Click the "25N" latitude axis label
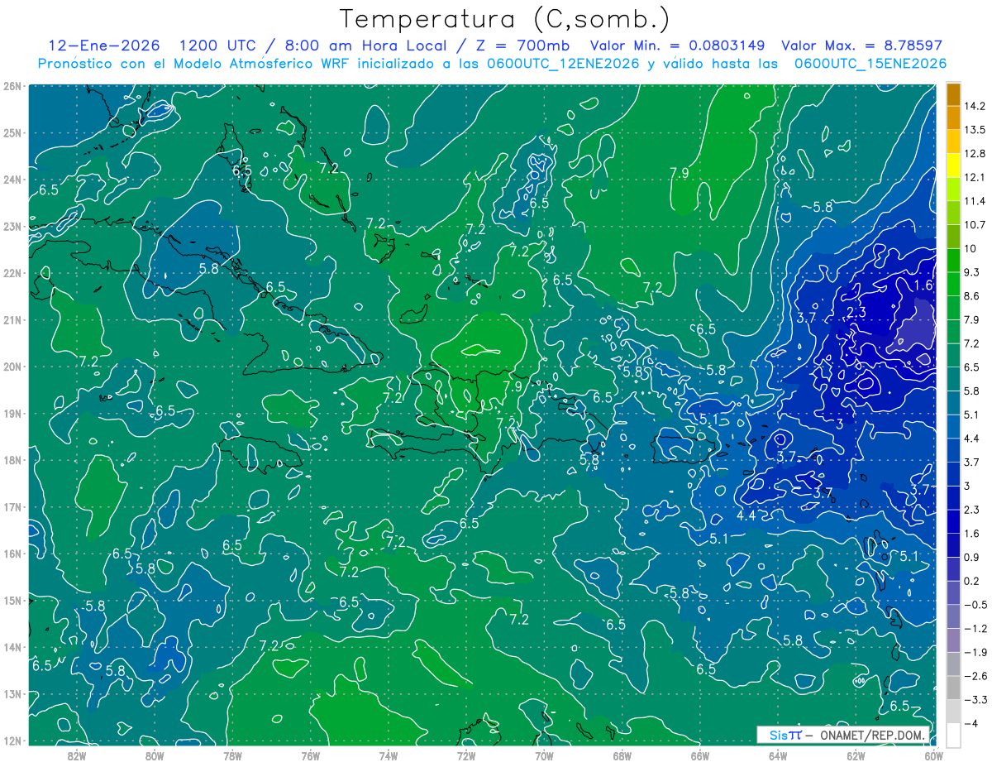 [12, 132]
